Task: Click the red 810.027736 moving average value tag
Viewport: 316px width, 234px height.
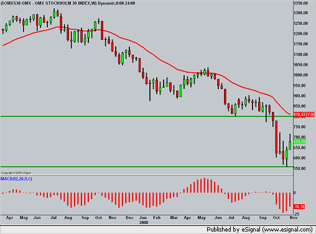Action: pos(304,115)
